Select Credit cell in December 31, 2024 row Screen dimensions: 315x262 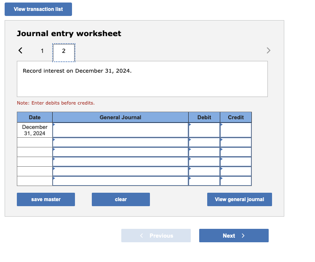pos(236,130)
